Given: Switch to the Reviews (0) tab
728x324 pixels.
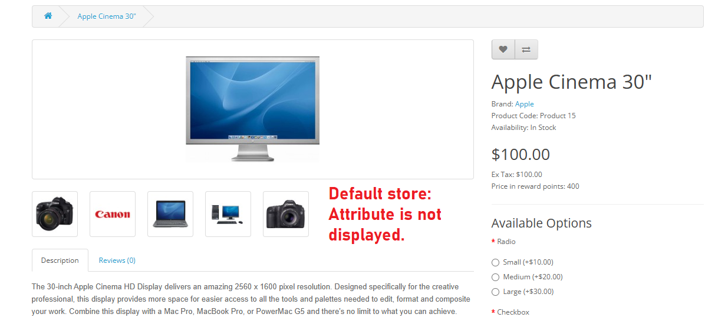Looking at the screenshot, I should coord(117,260).
